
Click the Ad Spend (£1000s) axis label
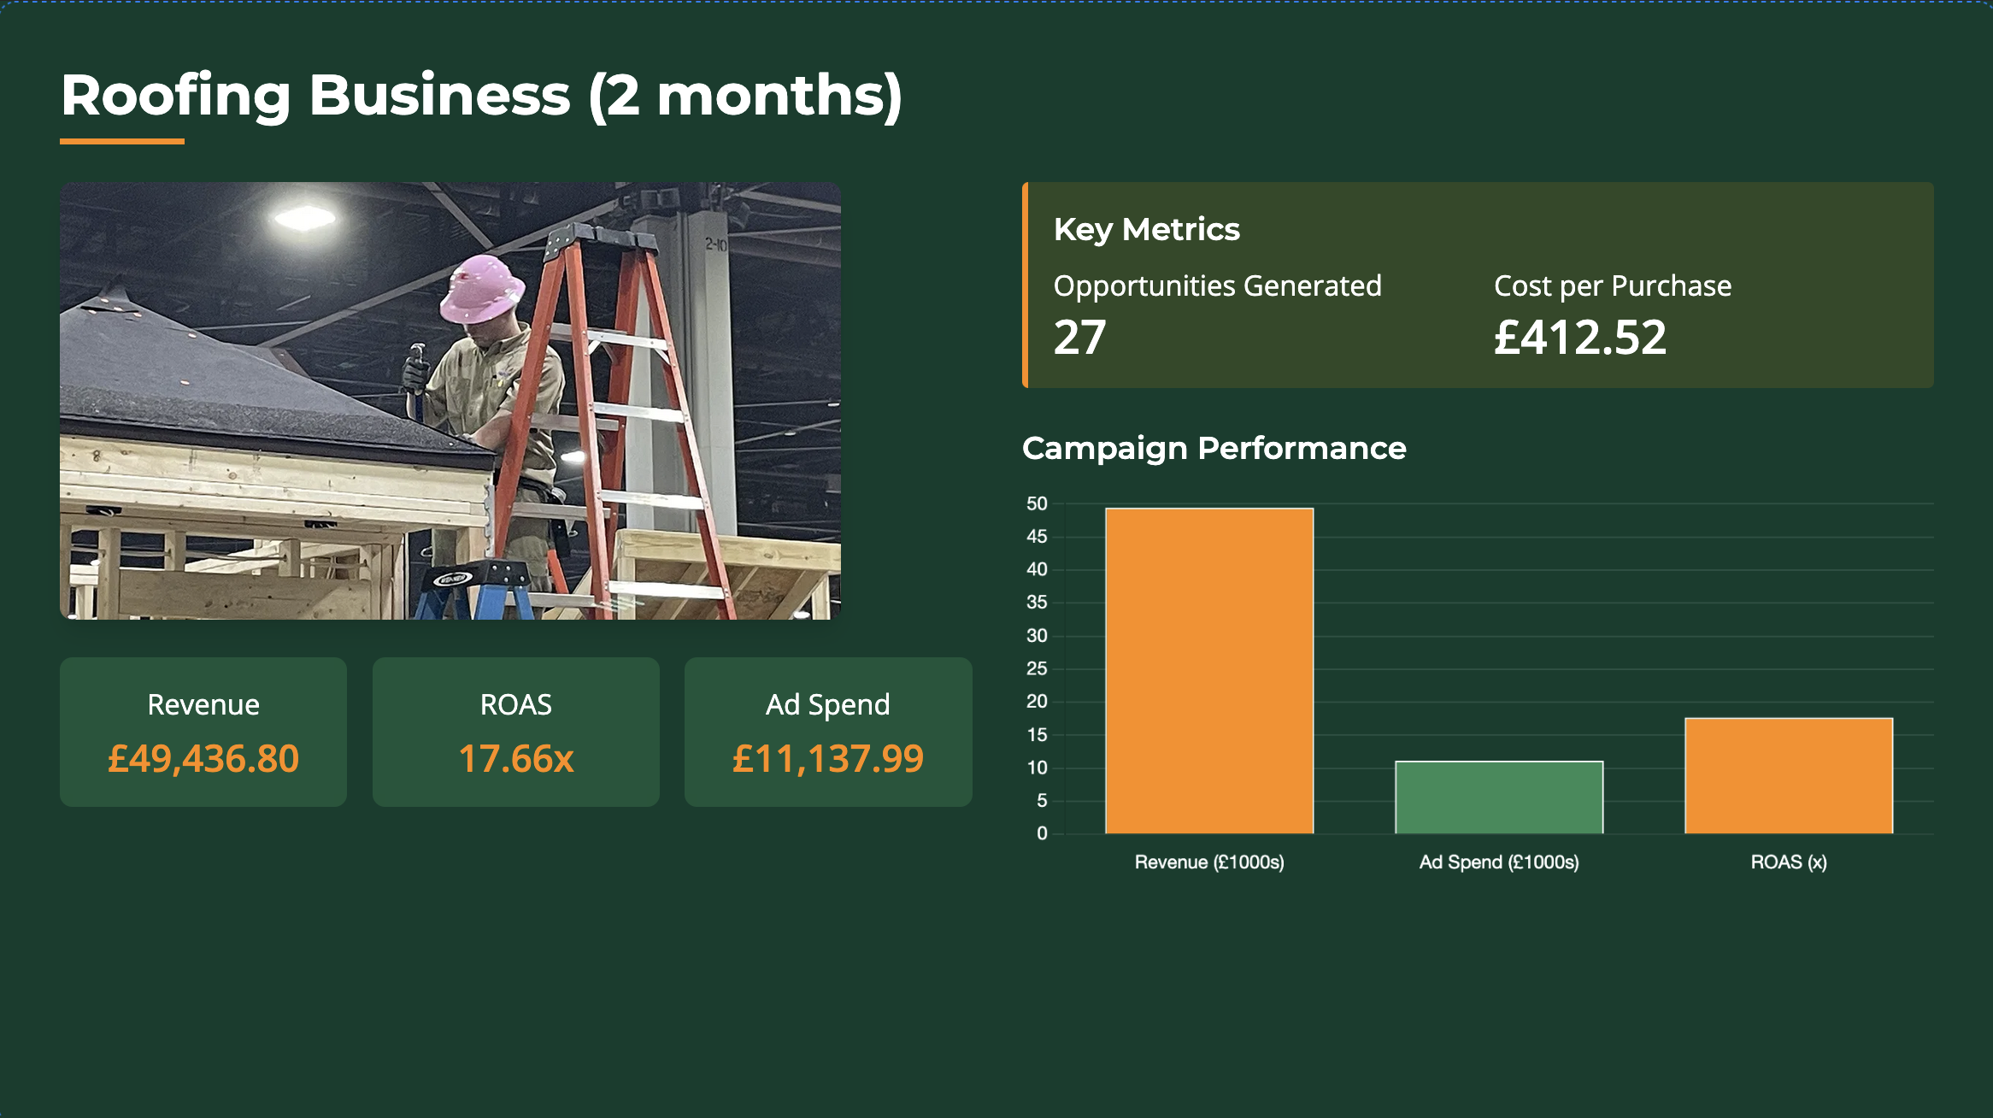[1499, 862]
